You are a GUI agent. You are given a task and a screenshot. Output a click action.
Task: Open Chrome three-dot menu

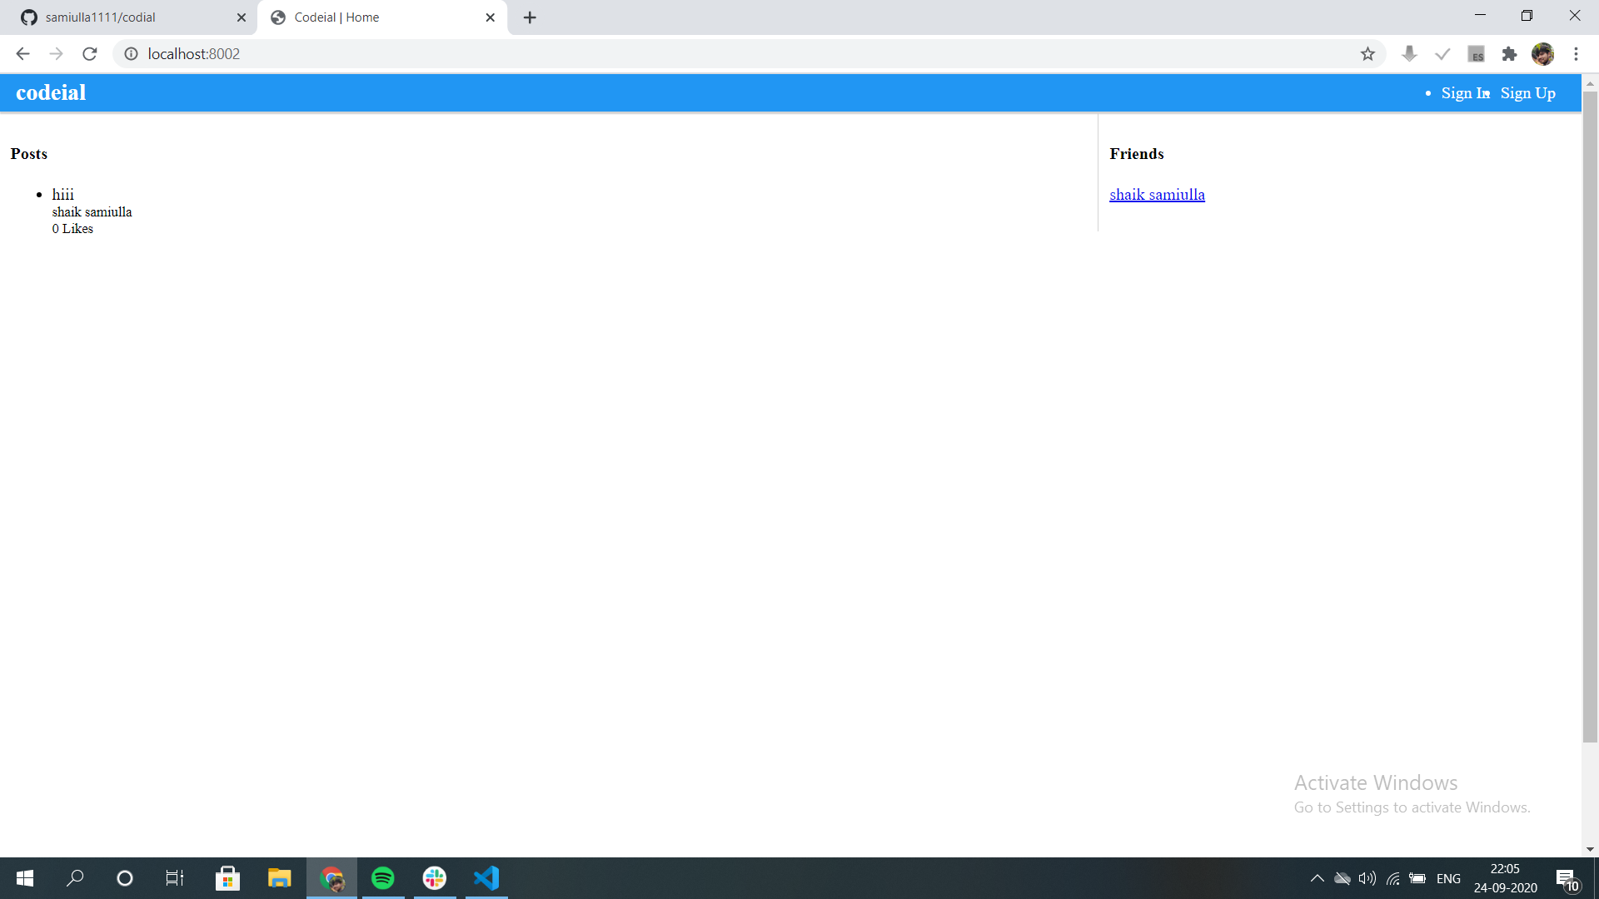[1576, 54]
